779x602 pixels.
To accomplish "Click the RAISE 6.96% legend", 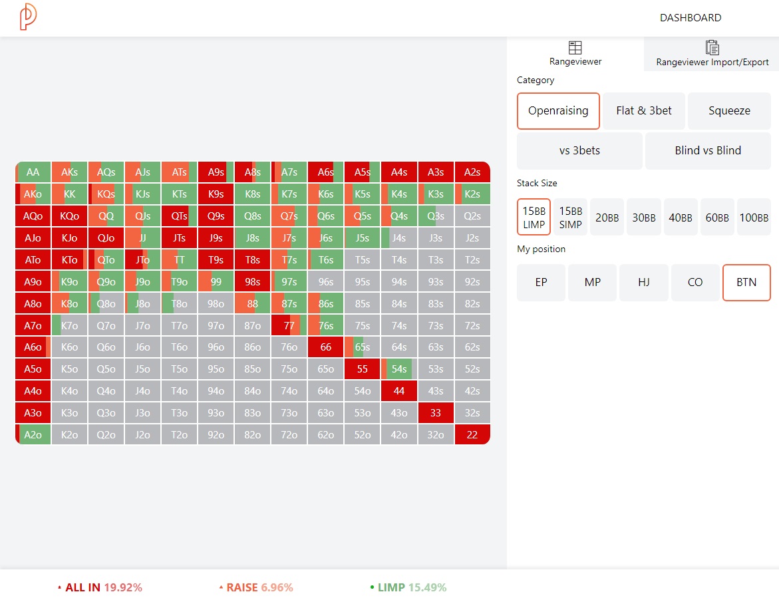I will [256, 587].
